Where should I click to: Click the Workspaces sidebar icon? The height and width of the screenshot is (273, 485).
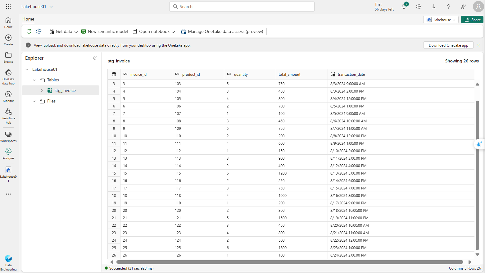(x=8, y=136)
